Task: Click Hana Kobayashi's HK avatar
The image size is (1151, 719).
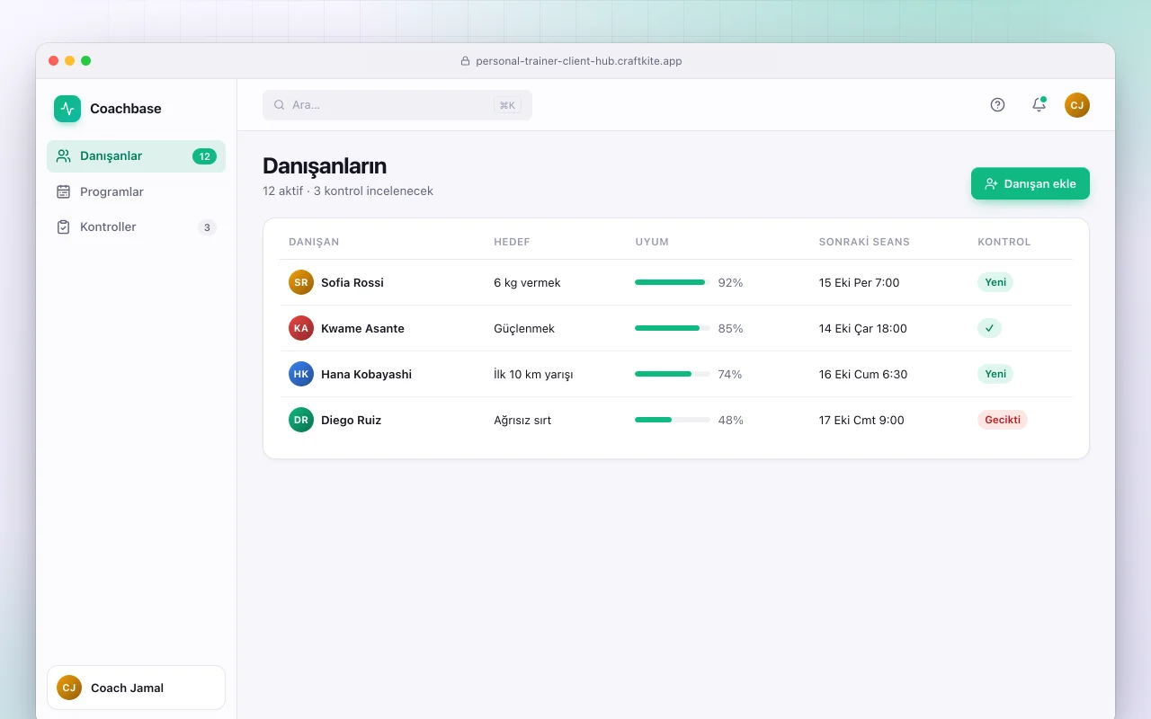Action: (x=301, y=374)
